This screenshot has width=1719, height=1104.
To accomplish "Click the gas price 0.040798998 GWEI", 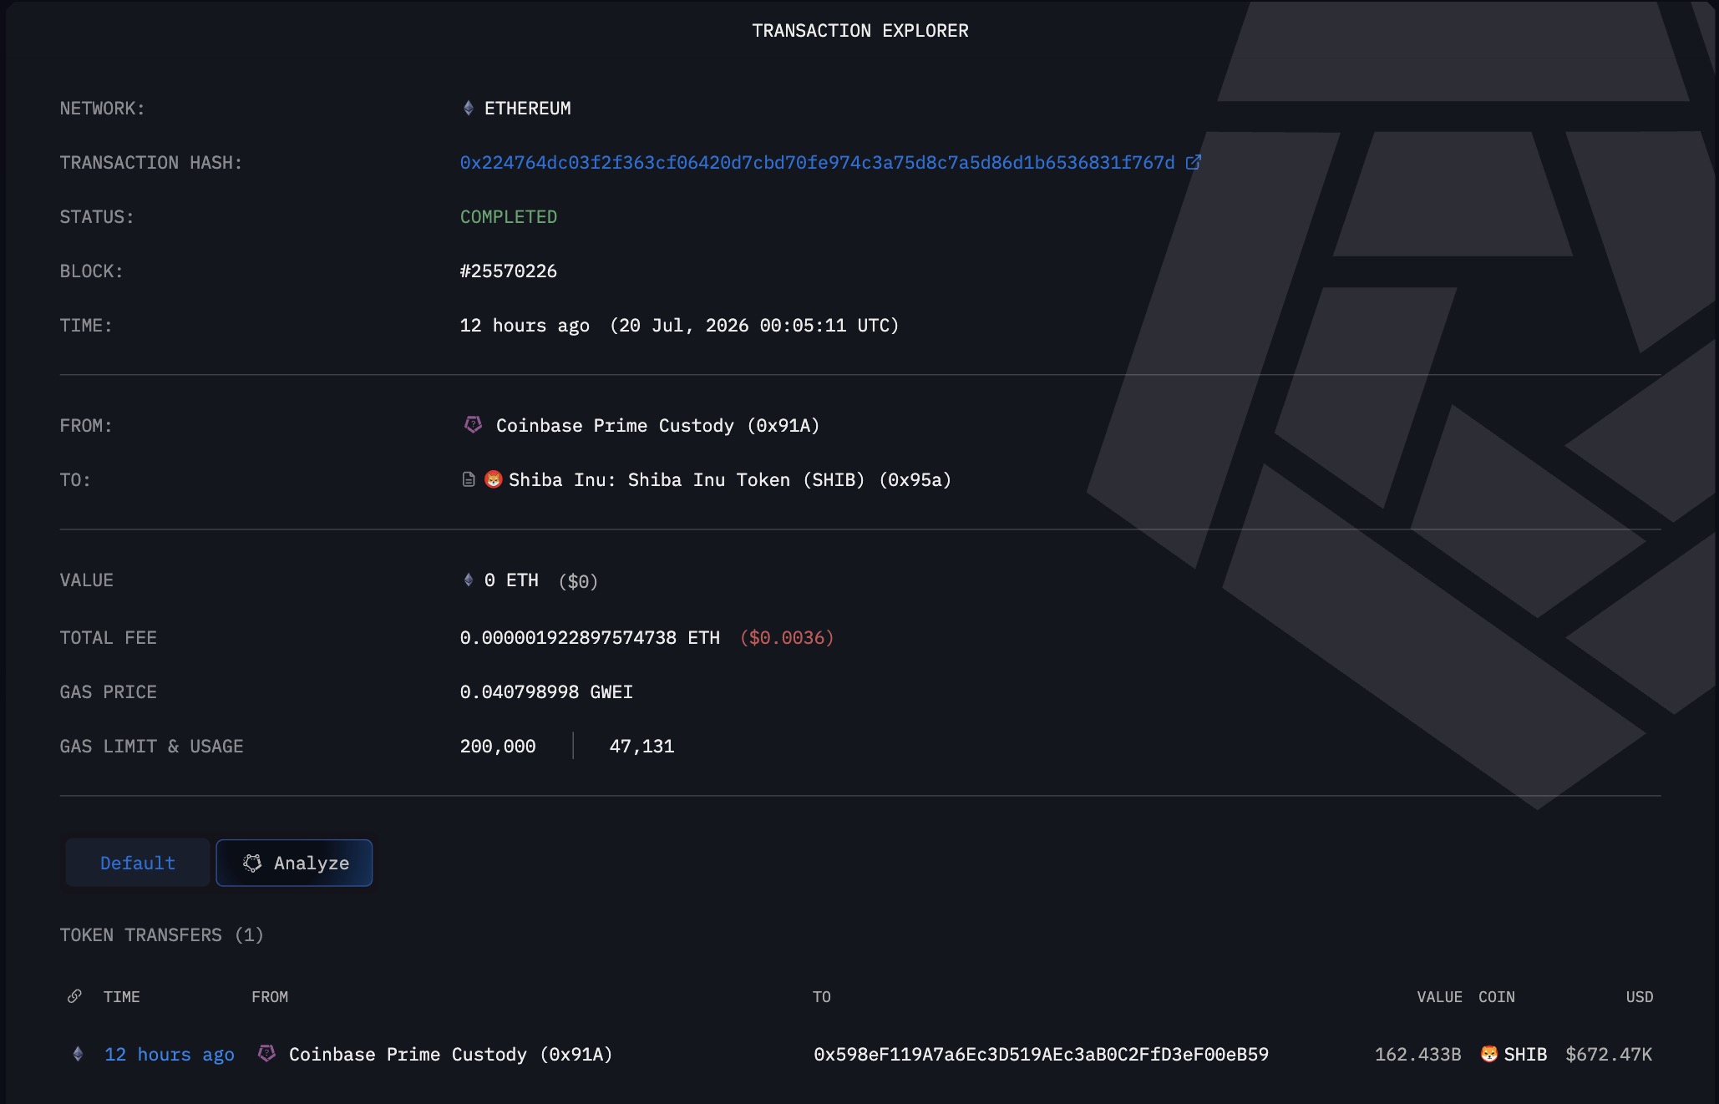I will point(546,692).
